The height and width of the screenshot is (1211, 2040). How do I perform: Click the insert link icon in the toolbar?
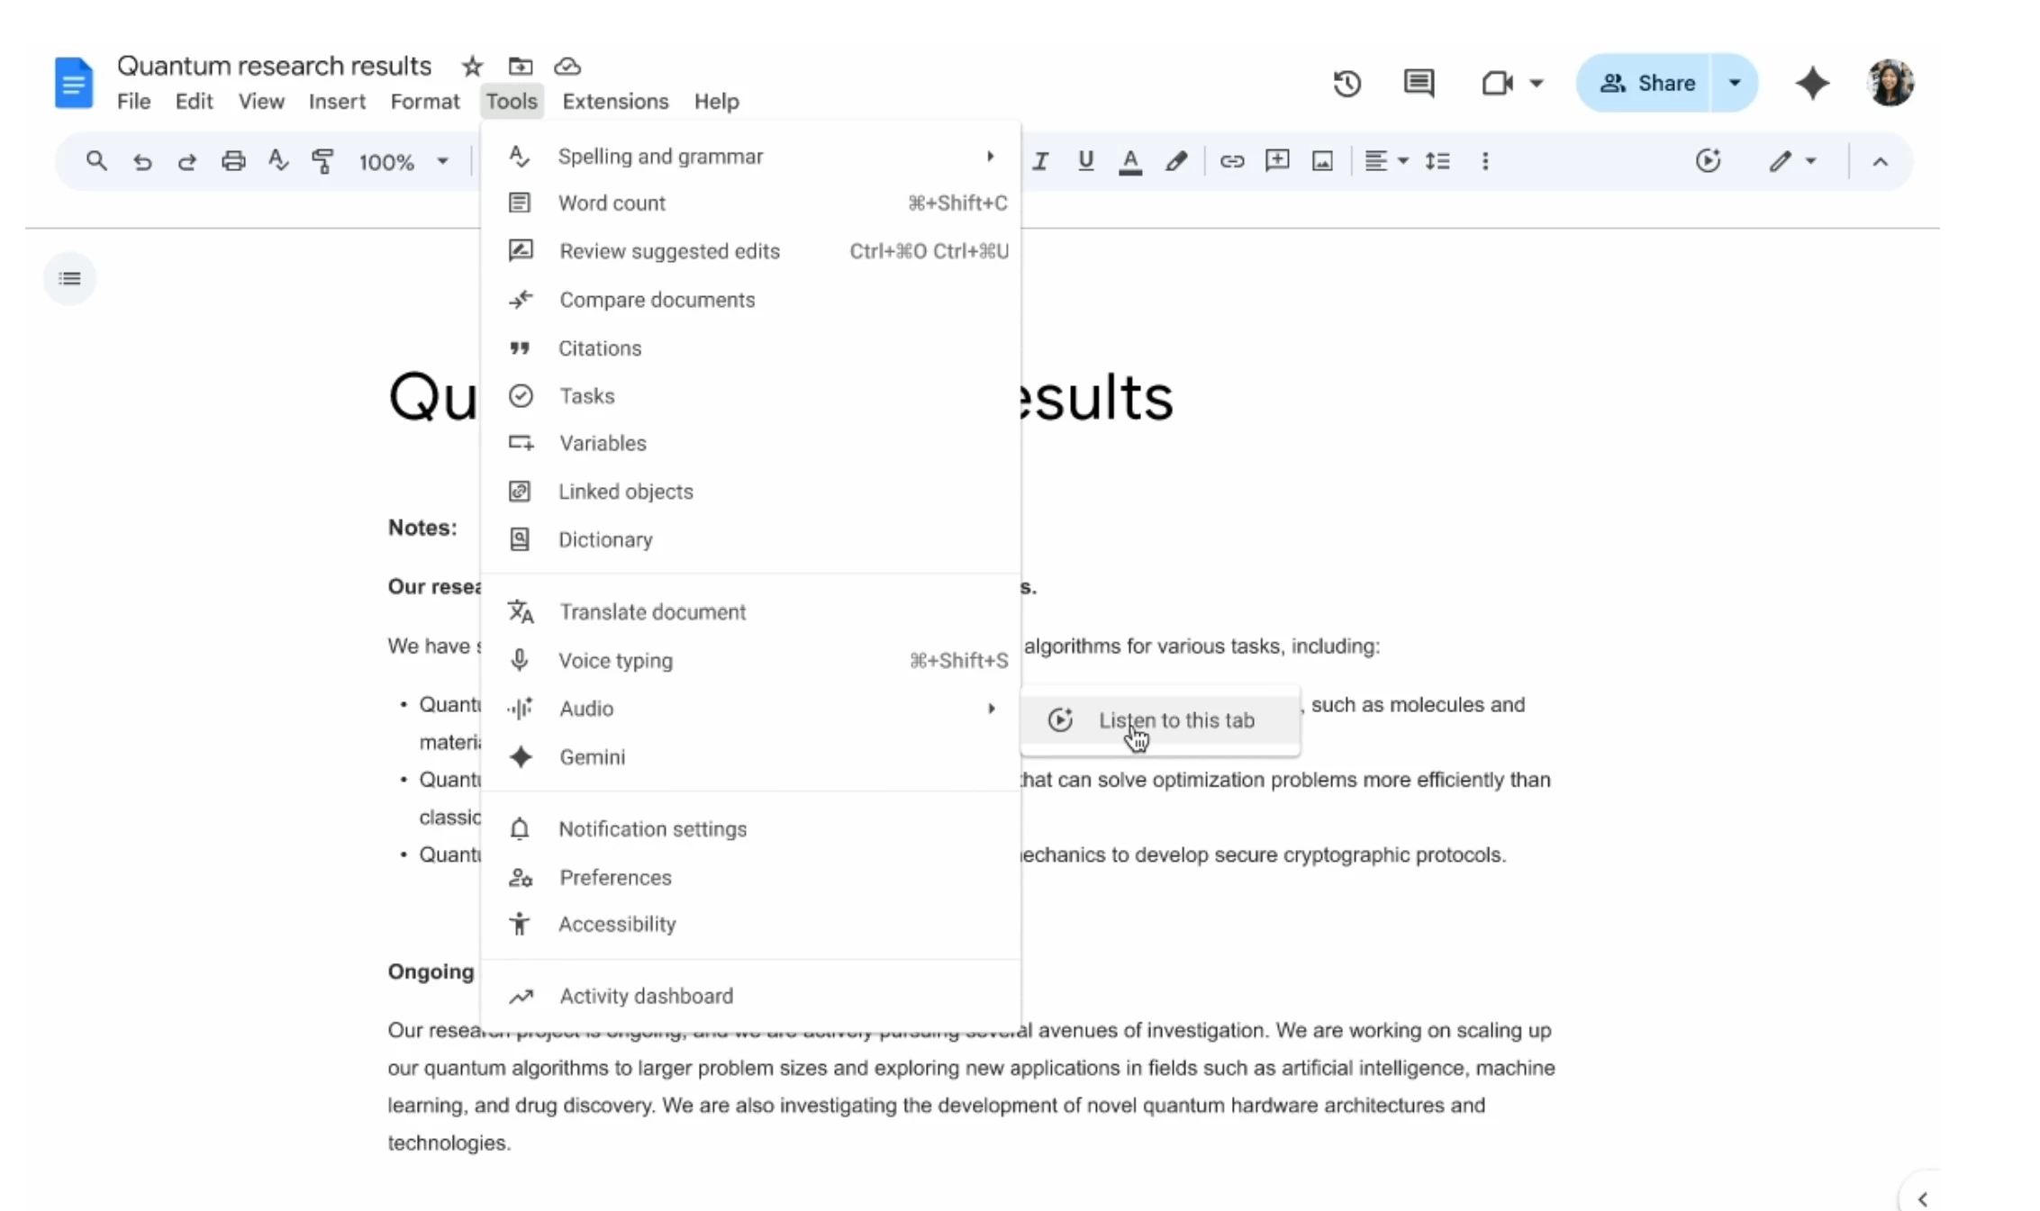click(x=1232, y=161)
